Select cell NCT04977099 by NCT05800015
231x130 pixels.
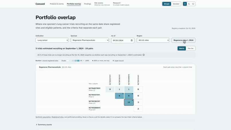(x=129, y=89)
